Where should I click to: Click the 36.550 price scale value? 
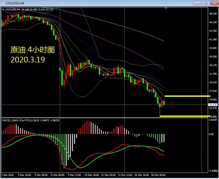click(213, 56)
